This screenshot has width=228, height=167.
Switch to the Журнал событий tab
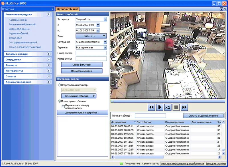tap(68, 9)
